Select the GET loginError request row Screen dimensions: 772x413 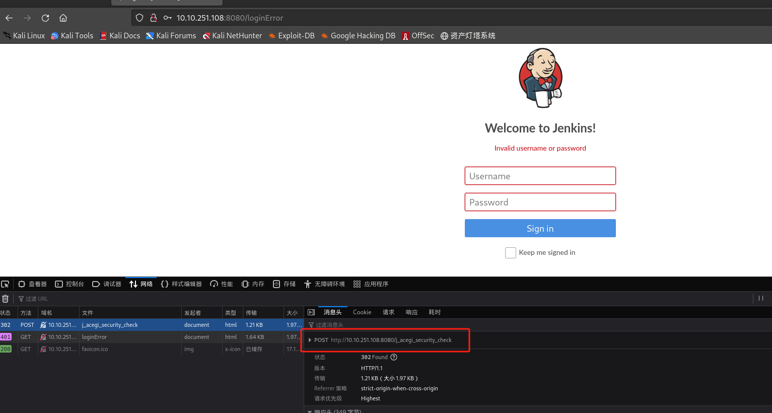coord(152,337)
